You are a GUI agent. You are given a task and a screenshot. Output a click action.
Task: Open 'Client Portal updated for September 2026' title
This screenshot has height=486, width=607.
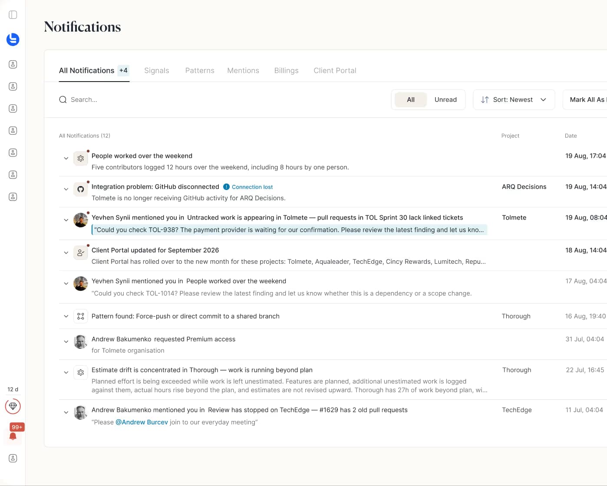[155, 250]
